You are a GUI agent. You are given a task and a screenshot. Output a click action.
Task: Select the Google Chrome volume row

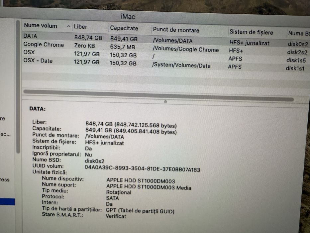pos(166,48)
